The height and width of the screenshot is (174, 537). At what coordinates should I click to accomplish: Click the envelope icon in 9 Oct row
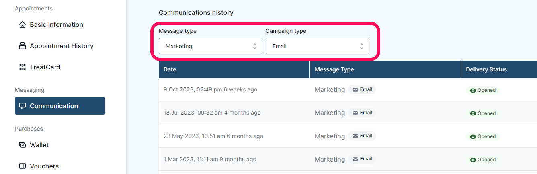pyautogui.click(x=355, y=90)
